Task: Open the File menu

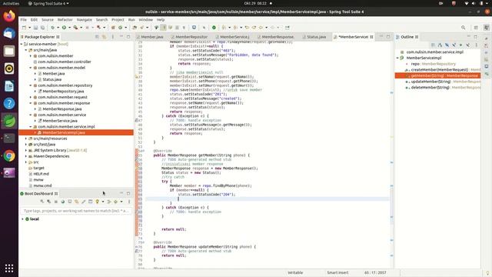Action: (24, 19)
